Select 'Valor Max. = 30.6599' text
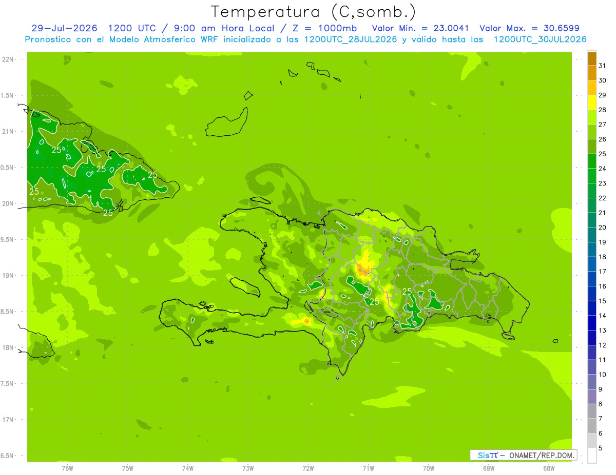This screenshot has height=475, width=616. 530,28
